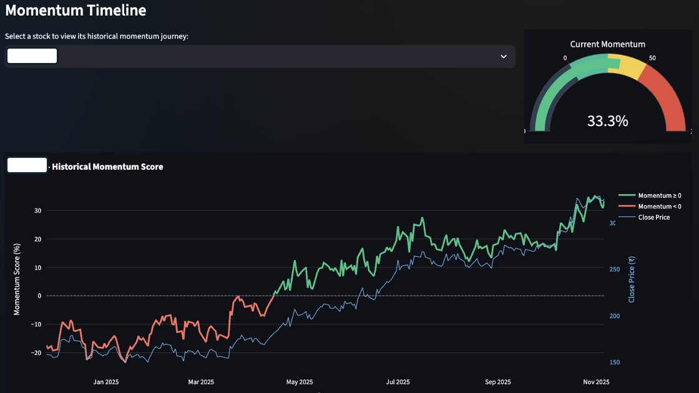The height and width of the screenshot is (393, 699).
Task: Hide the Momentum ≥ 0 series via legend
Action: [658, 195]
